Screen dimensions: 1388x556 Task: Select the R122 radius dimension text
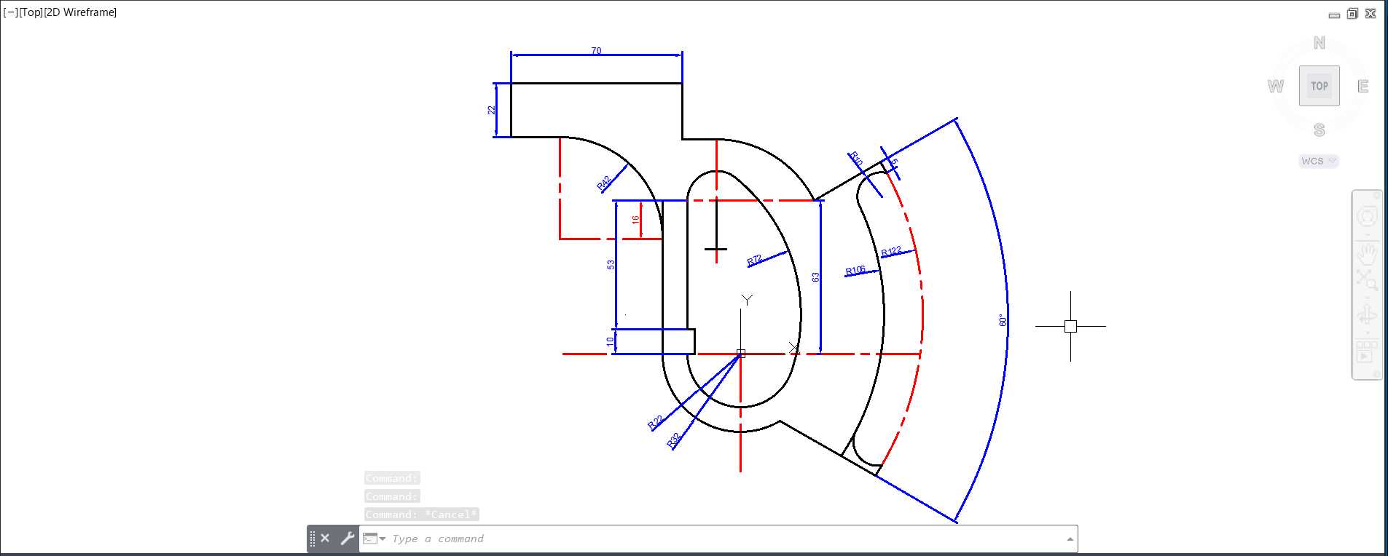click(x=891, y=252)
